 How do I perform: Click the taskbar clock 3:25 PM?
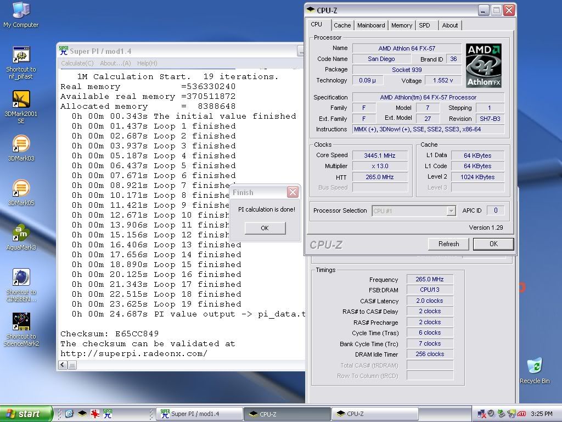click(542, 414)
